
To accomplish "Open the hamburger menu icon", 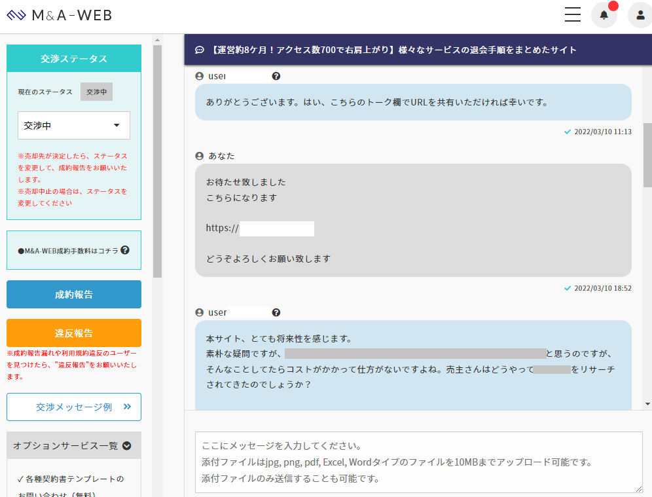I will coord(572,14).
